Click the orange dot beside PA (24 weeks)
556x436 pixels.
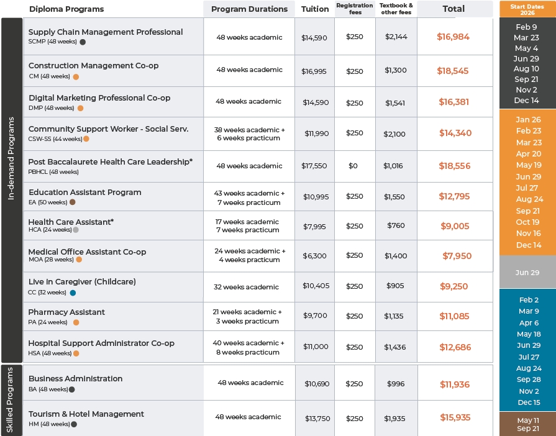[x=76, y=322]
